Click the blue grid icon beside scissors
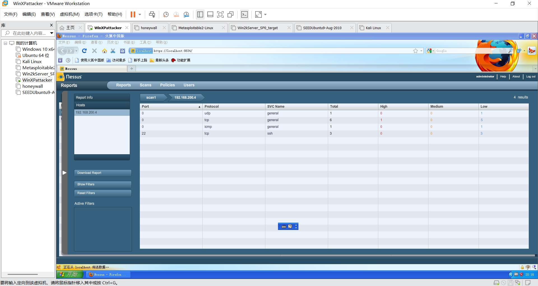 [122, 51]
